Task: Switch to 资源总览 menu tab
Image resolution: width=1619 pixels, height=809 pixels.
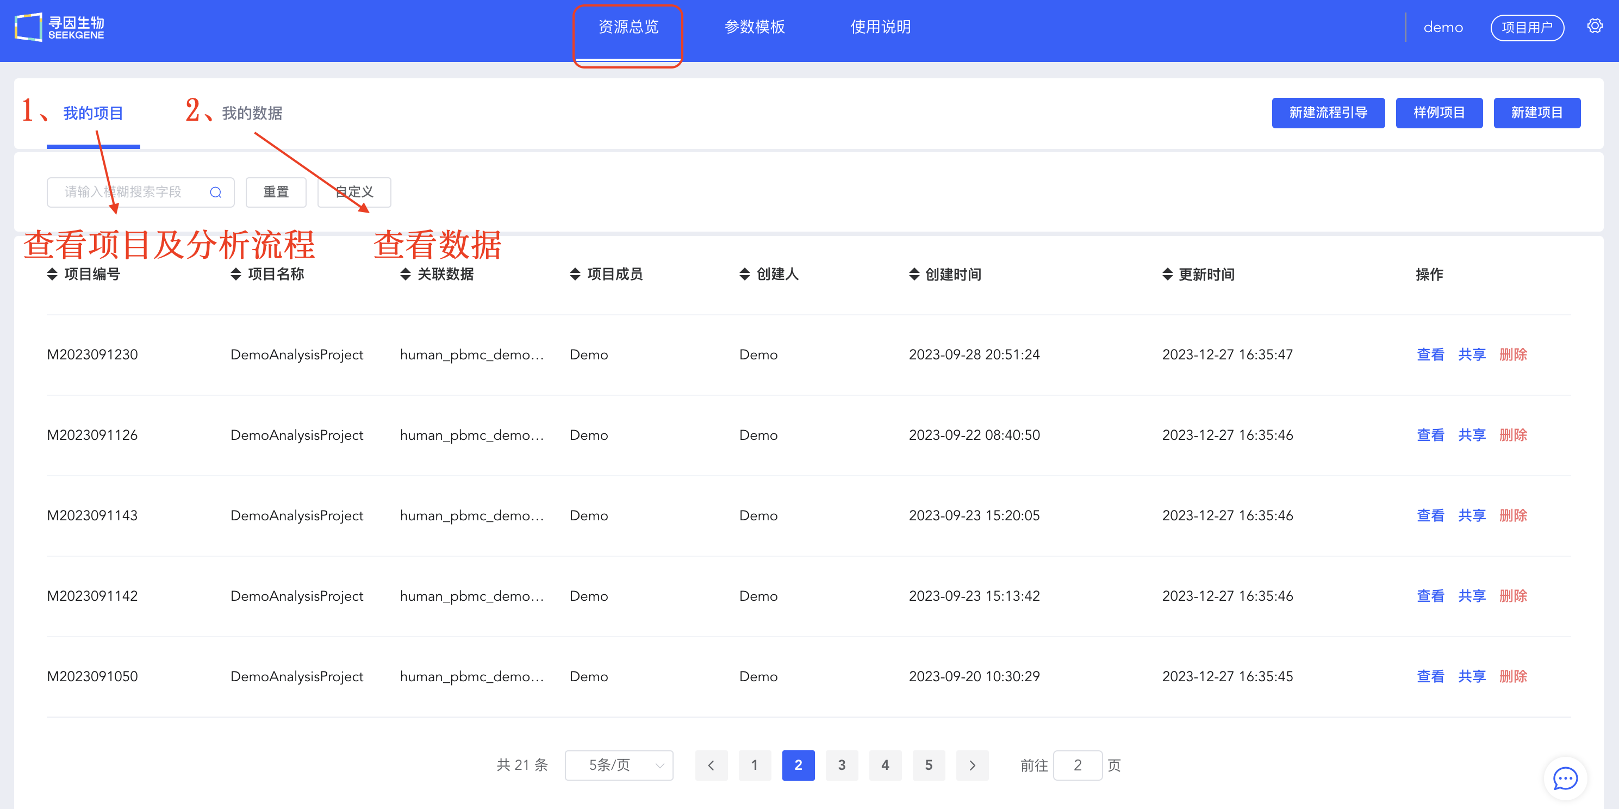Action: [628, 27]
